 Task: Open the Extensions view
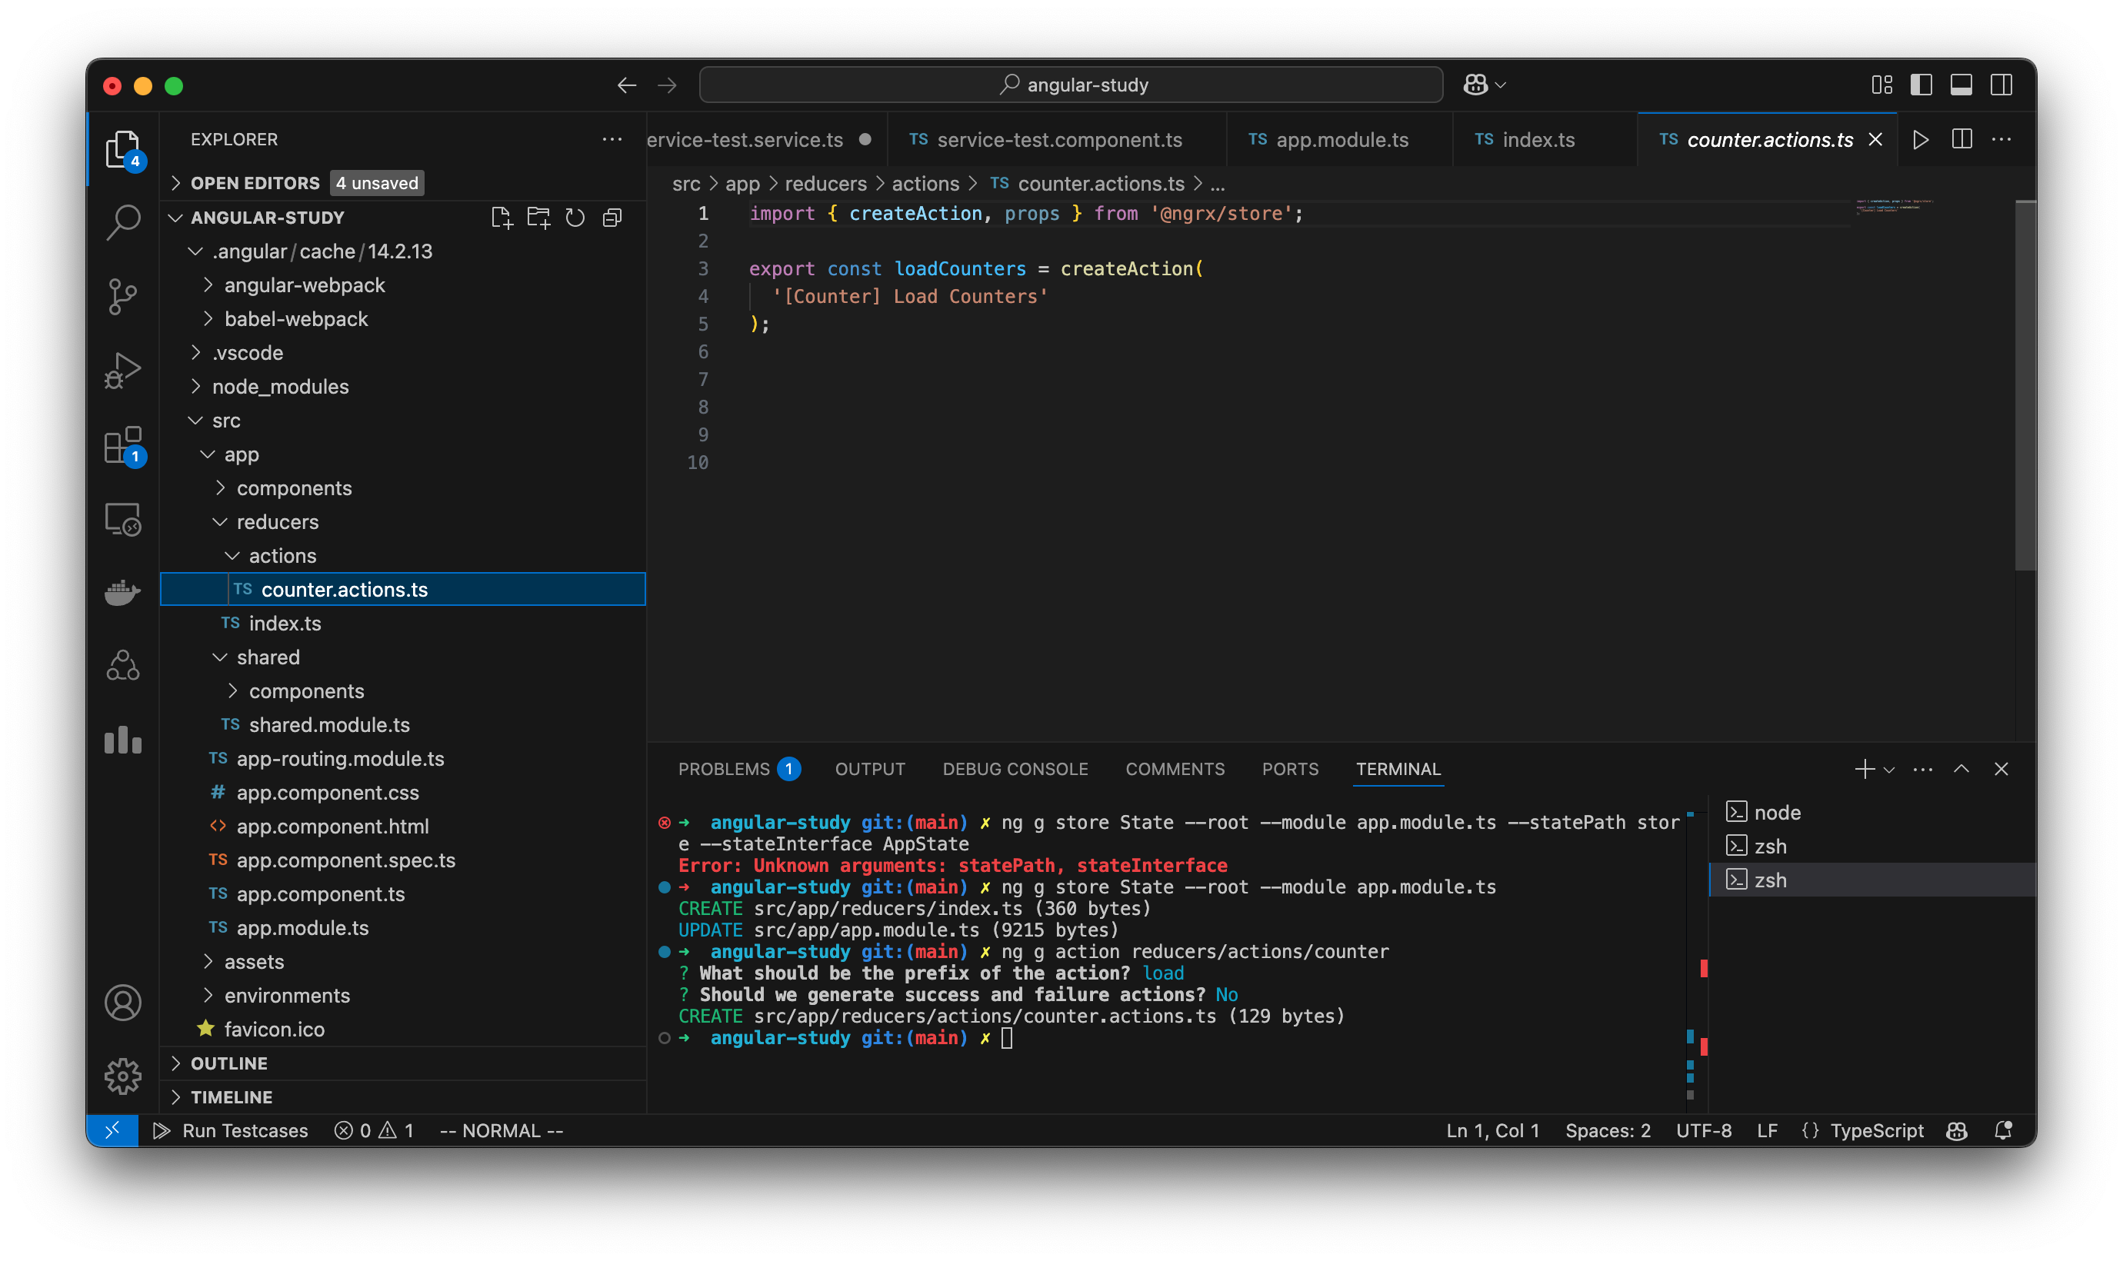(123, 445)
